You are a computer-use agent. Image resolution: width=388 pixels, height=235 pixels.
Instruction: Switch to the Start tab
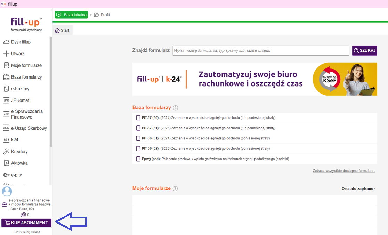click(x=62, y=30)
